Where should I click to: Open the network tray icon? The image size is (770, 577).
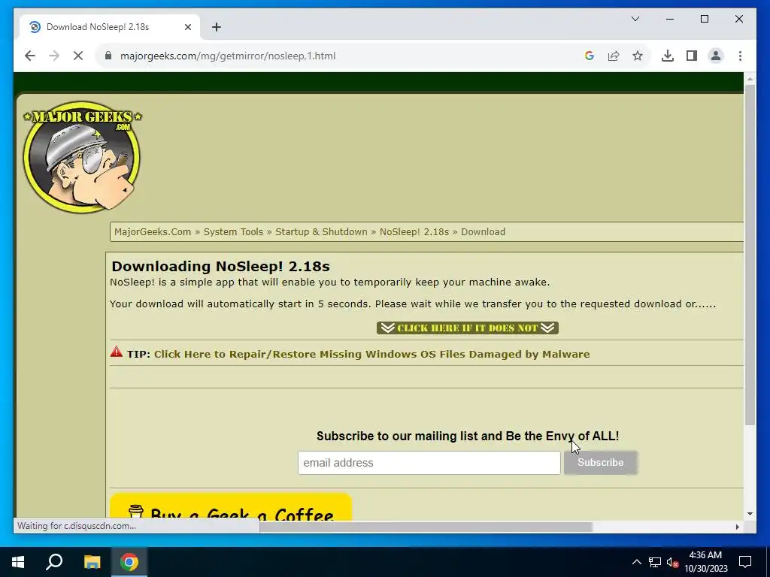pos(655,562)
